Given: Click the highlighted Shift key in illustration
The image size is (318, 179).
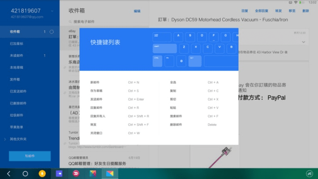Looking at the screenshot, I should click(165, 49).
